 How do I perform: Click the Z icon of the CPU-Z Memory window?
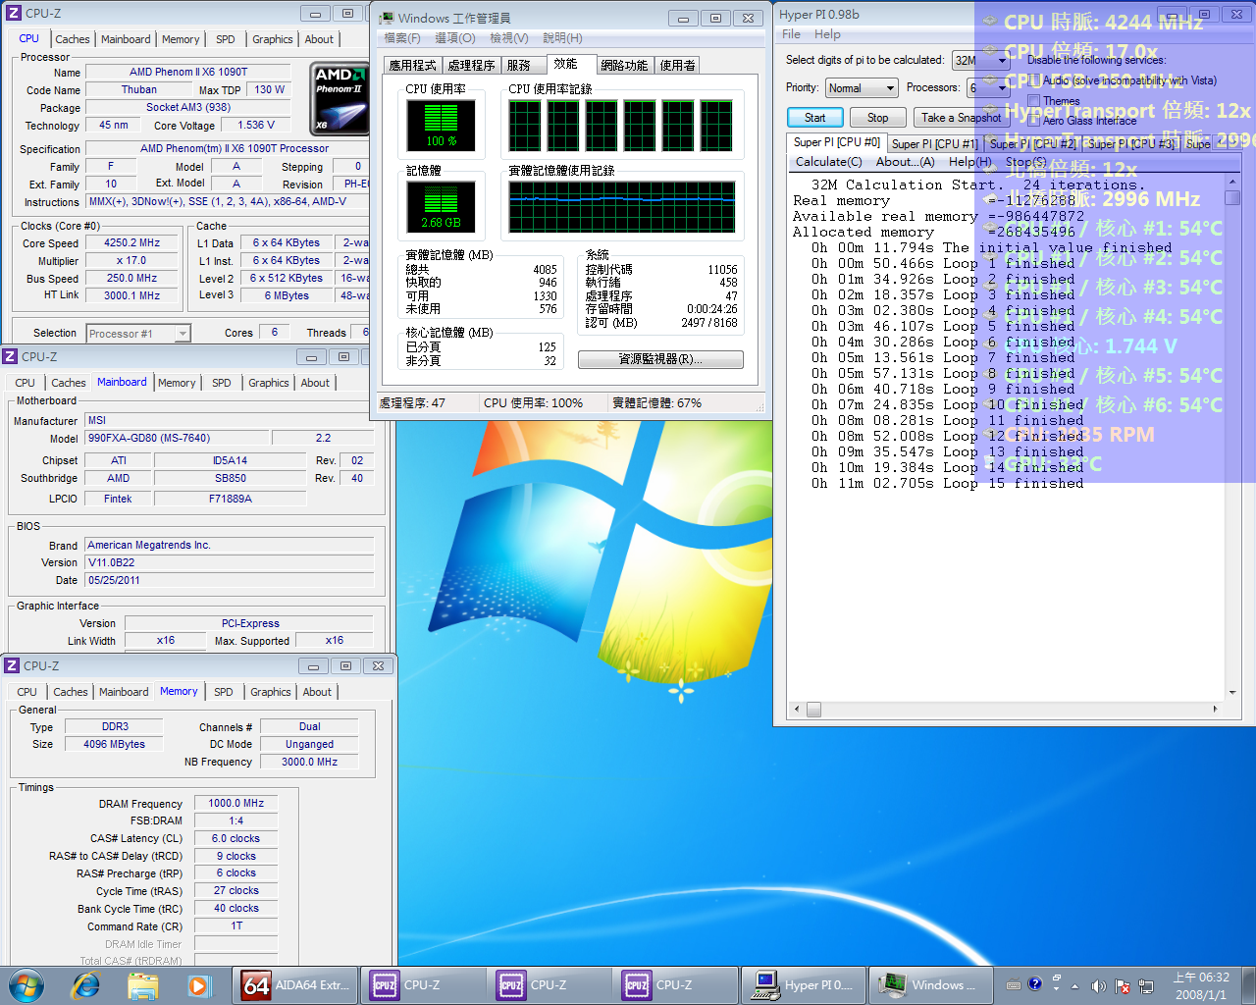click(x=13, y=665)
